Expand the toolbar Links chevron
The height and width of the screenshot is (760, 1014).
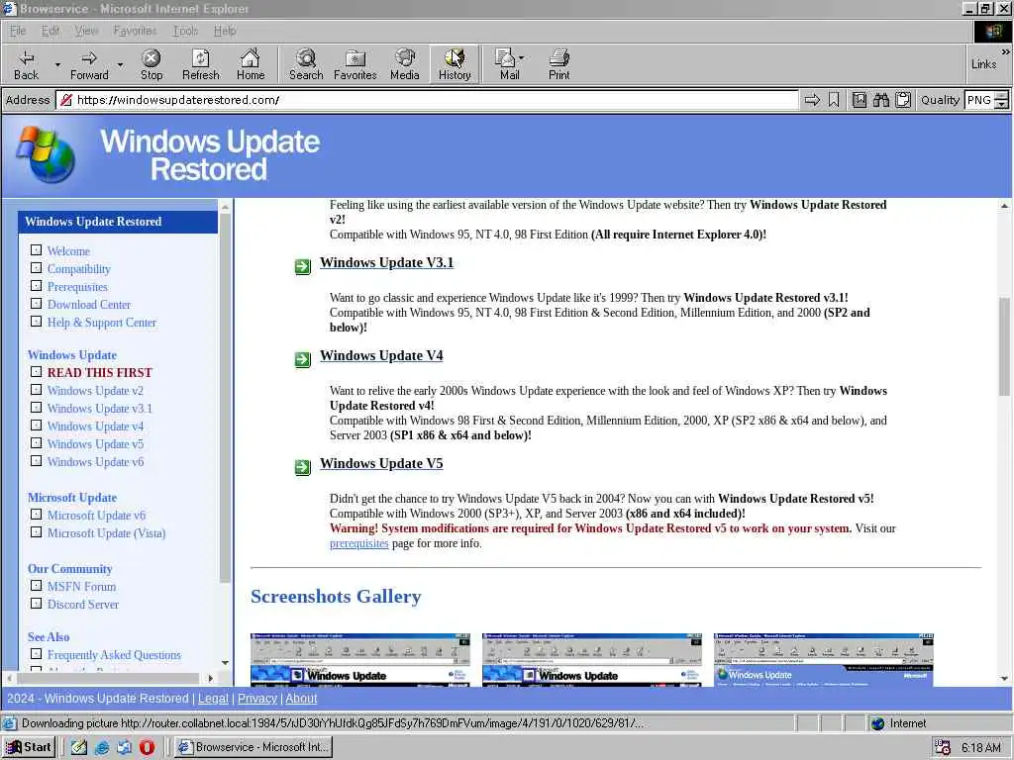pyautogui.click(x=1006, y=51)
